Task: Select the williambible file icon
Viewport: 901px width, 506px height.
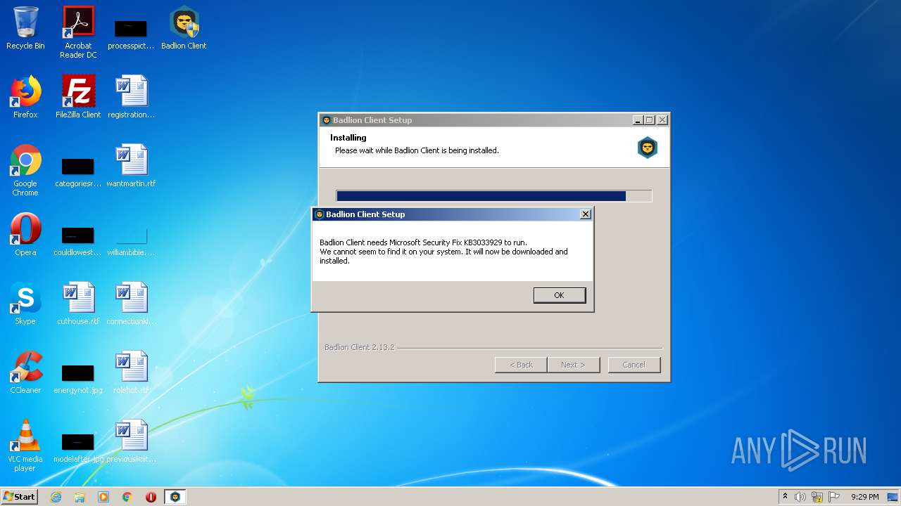Action: click(x=131, y=240)
